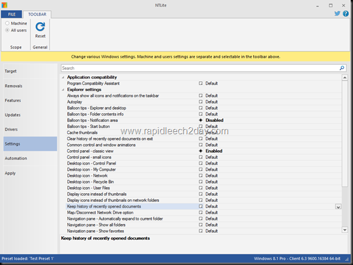Screen dimensions: 353x265
Task: Click state icon for Autoplay row
Action: tap(200, 102)
